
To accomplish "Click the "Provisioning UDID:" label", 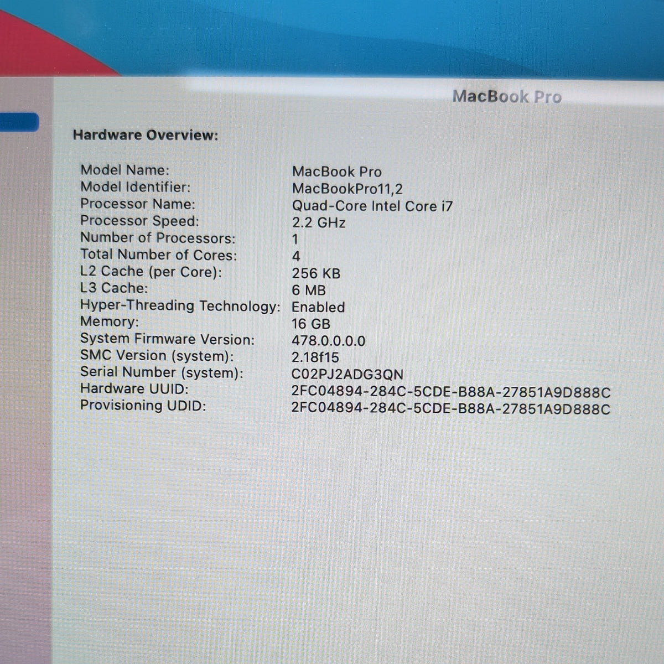I will coord(143,406).
